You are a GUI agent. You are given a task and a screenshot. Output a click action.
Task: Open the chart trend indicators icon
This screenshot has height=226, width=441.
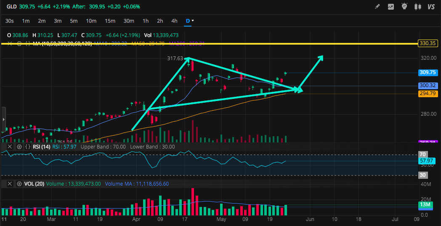(x=391, y=7)
